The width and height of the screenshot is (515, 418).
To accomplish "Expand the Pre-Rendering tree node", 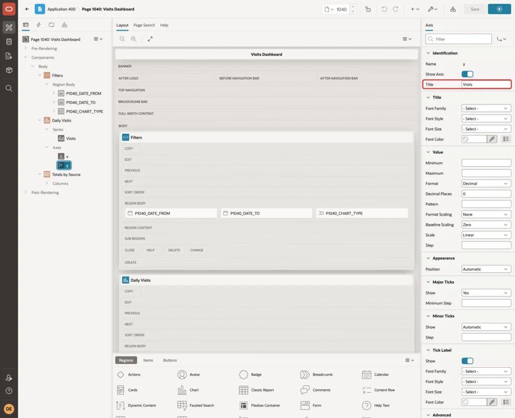I will [x=26, y=48].
